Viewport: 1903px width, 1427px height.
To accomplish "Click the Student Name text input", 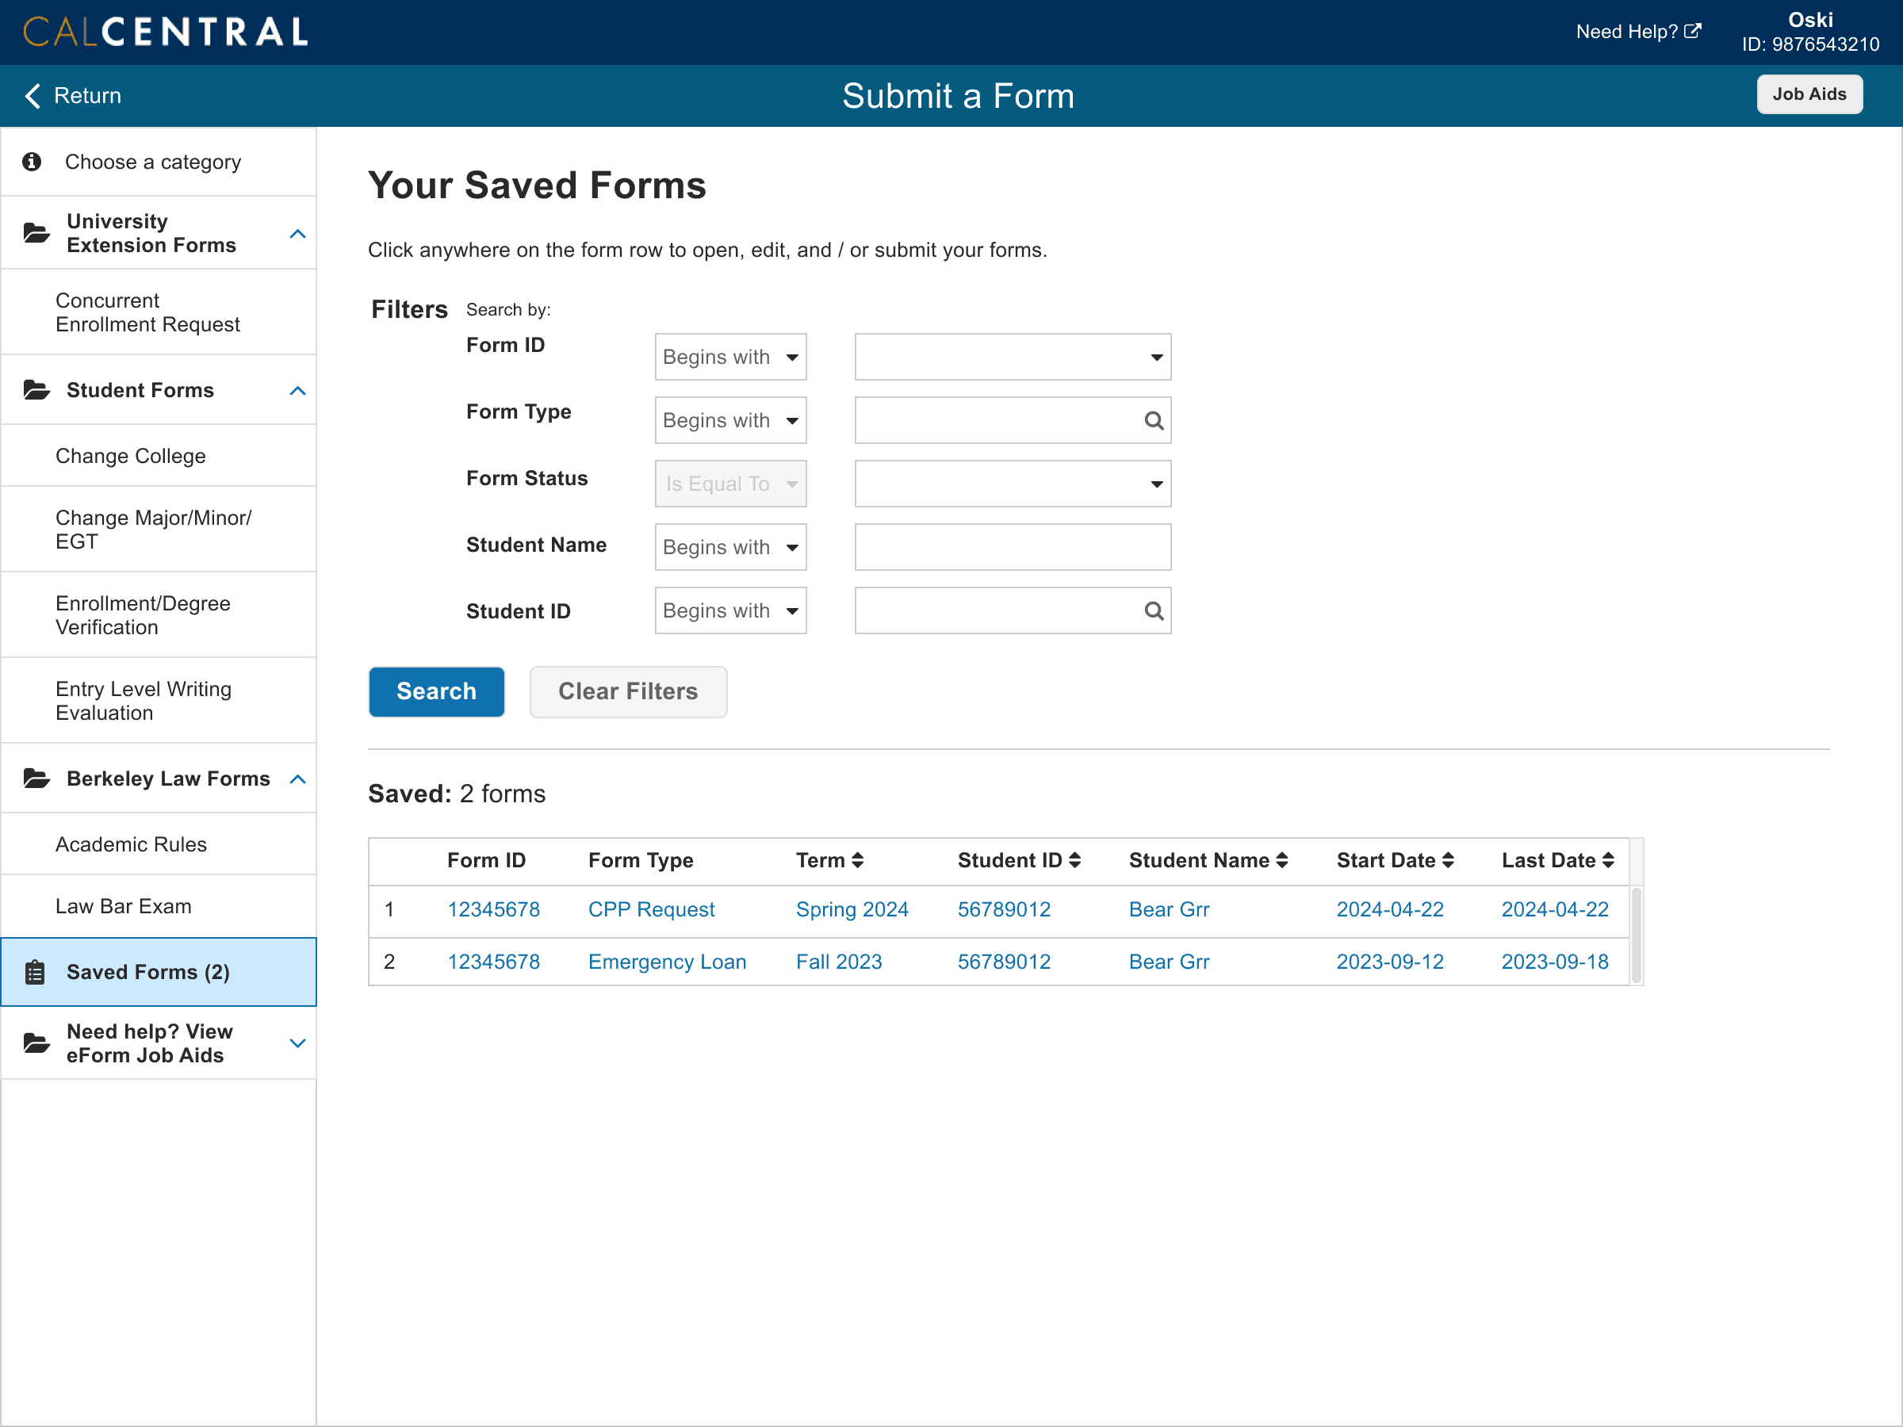I will [x=1012, y=547].
